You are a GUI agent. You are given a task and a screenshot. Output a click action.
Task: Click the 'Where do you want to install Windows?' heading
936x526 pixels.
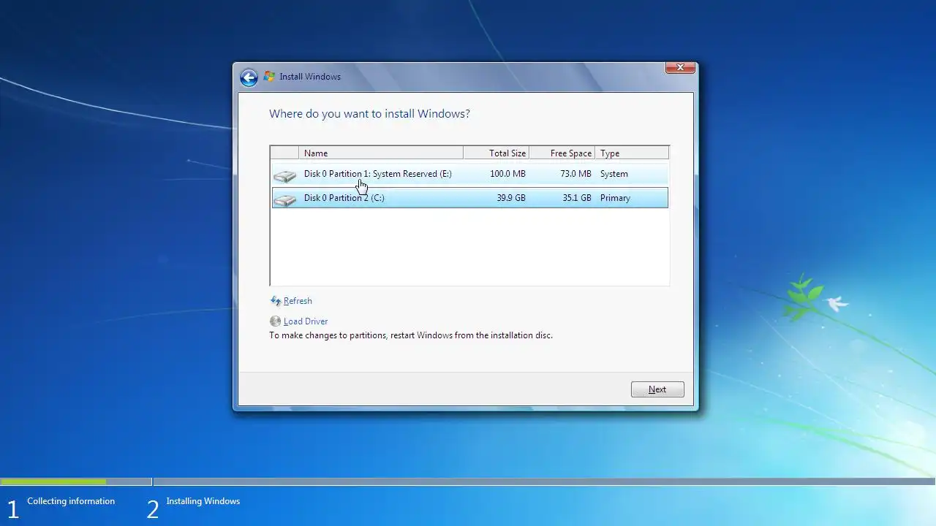pos(369,114)
